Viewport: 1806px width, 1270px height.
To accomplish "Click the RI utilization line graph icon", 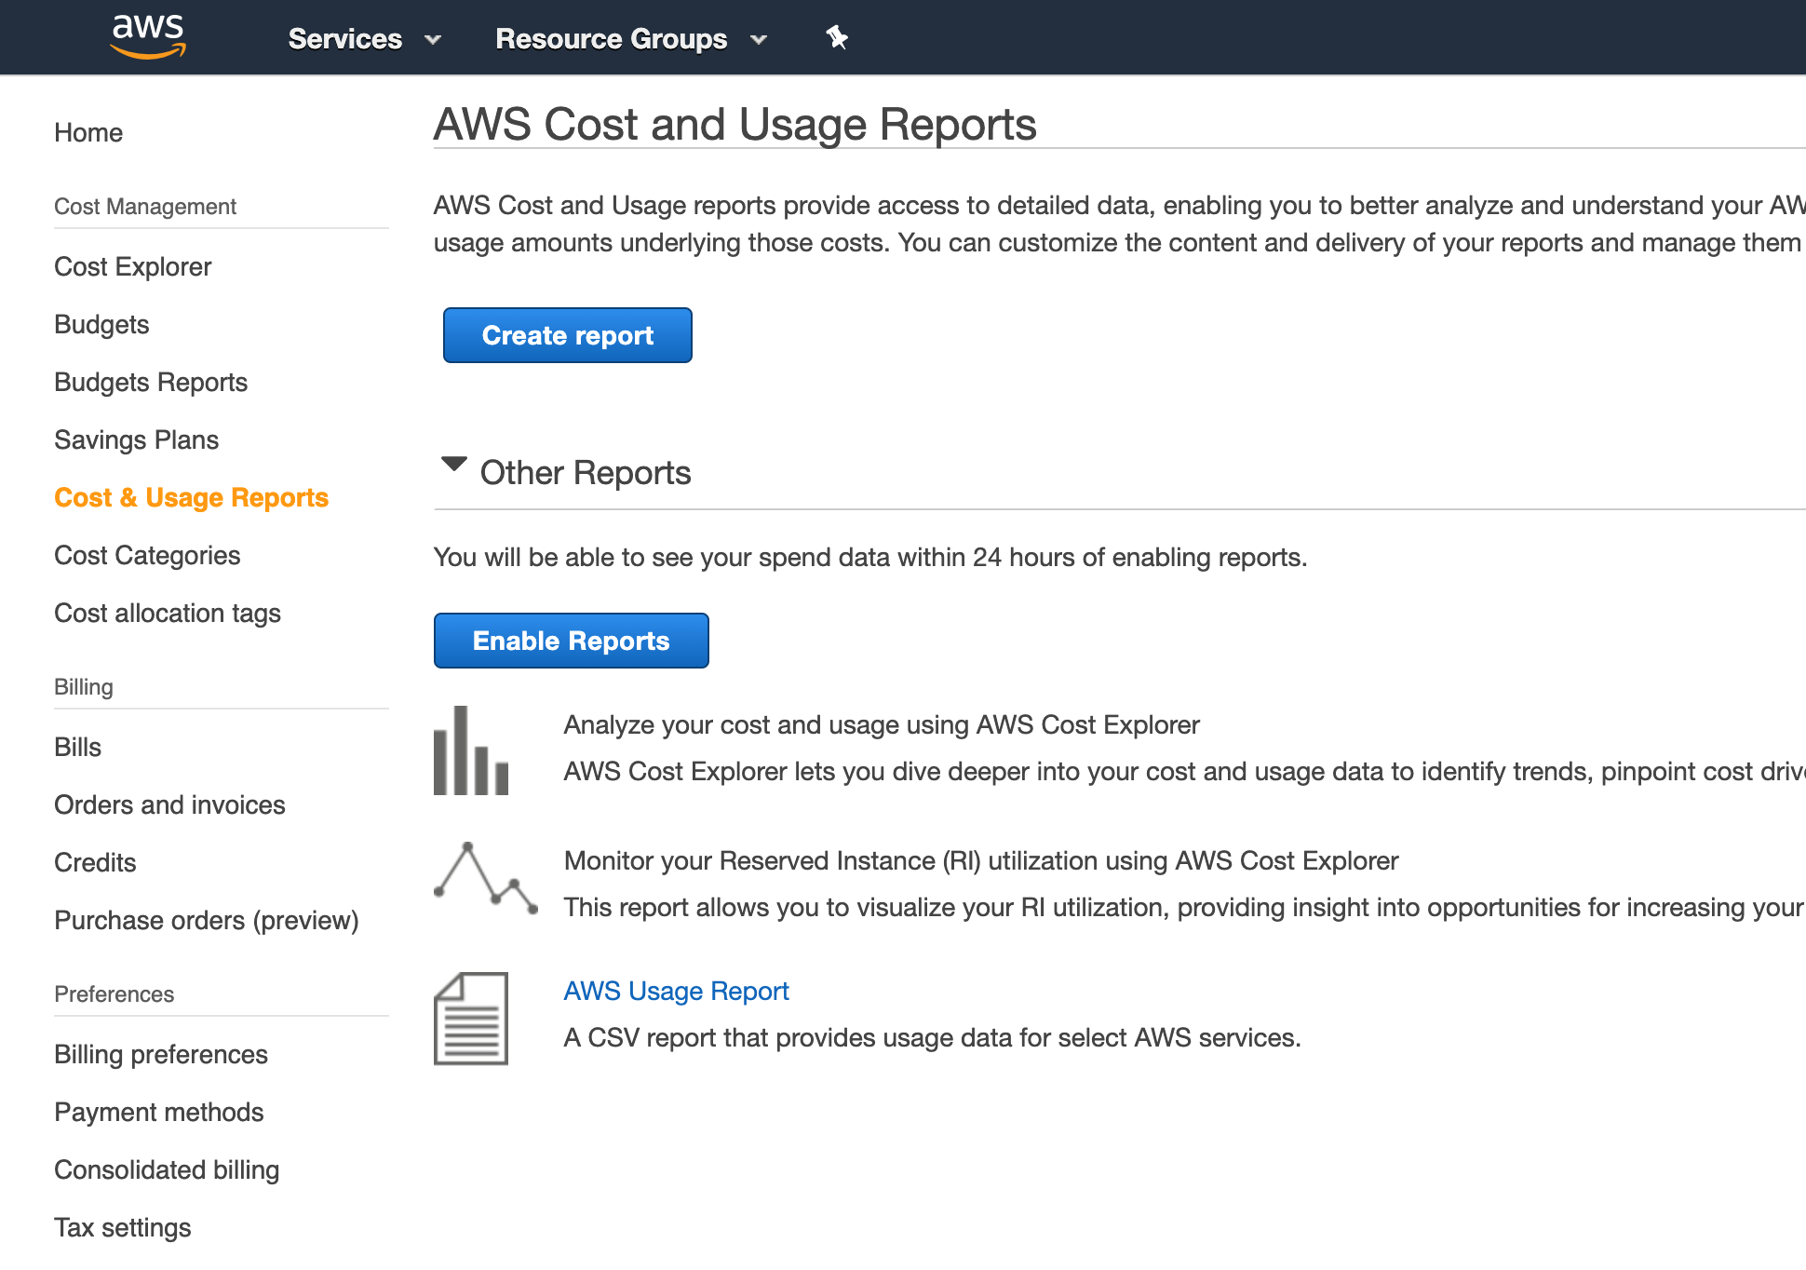I will 485,877.
